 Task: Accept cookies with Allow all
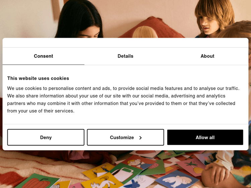tap(205, 137)
